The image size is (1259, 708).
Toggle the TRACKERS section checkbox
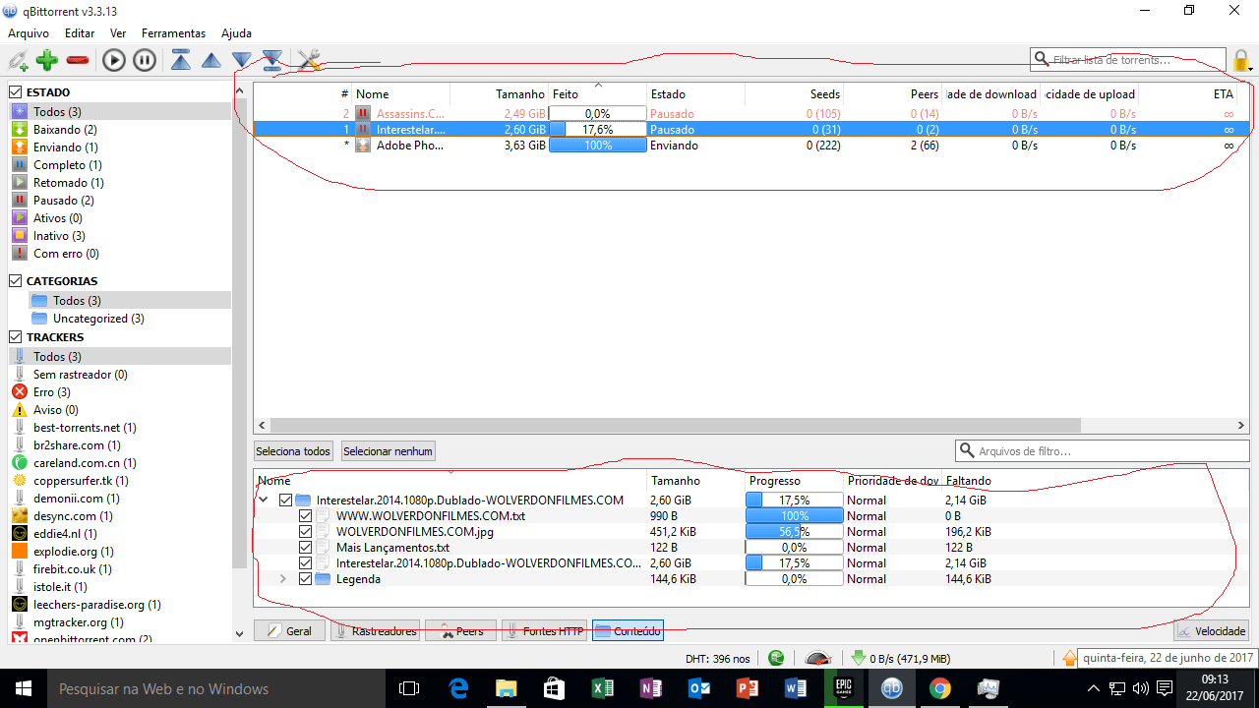pos(16,337)
